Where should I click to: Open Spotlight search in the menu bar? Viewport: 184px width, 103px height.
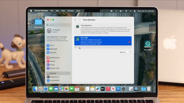(131, 11)
